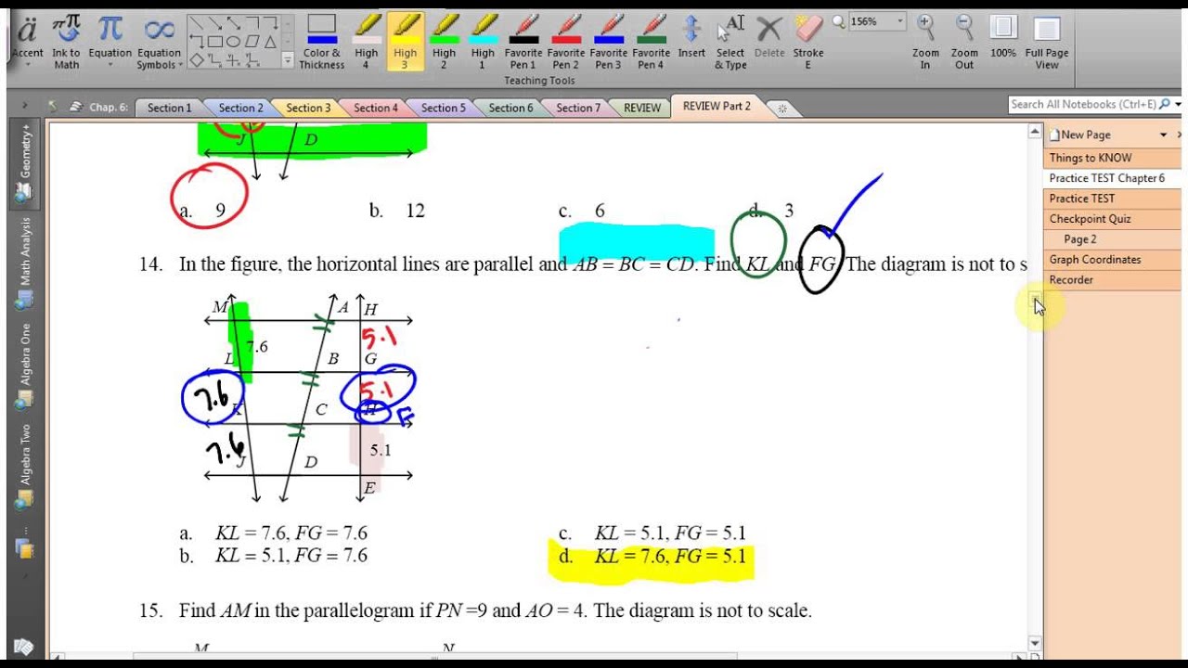
Task: Pick the triangle shape in shapes gallery
Action: [270, 42]
